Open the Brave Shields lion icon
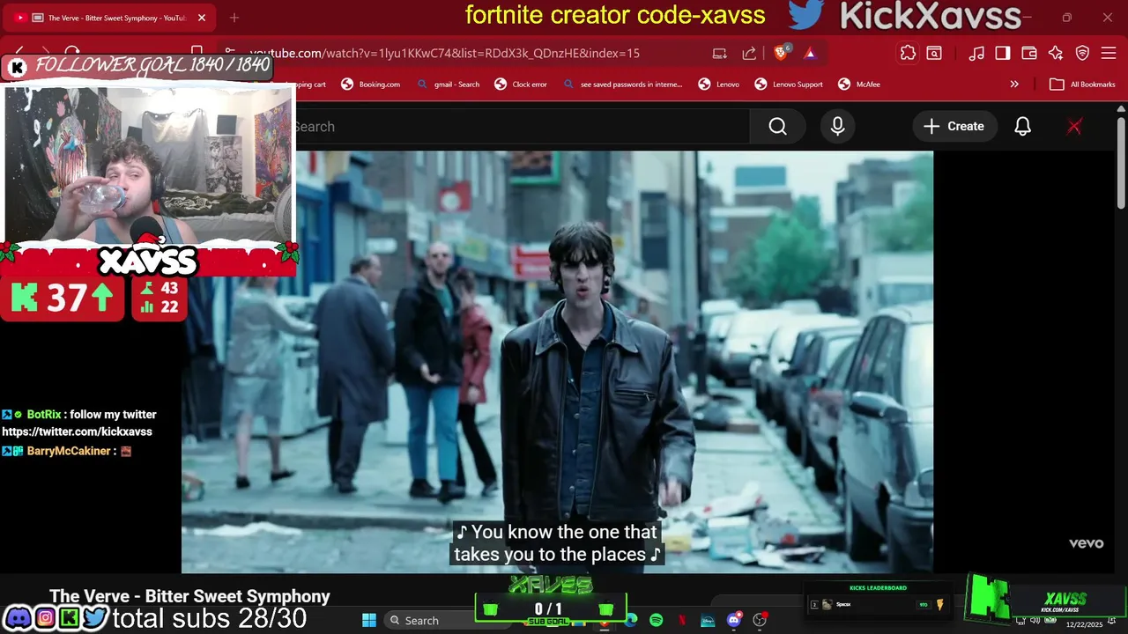Image resolution: width=1128 pixels, height=634 pixels. tap(782, 53)
